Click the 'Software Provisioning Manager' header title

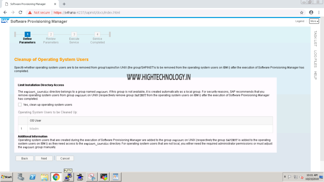coord(39,21)
